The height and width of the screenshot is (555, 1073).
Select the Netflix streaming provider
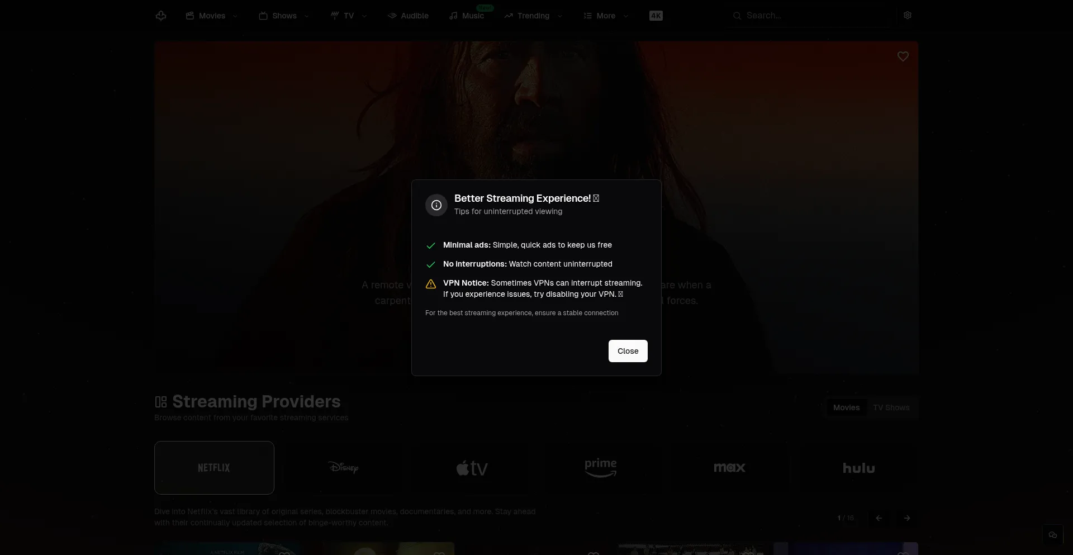click(214, 467)
